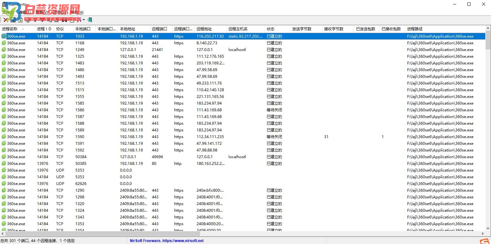Click the blank page report toolbar icon
This screenshot has width=491, height=244.
72,20
